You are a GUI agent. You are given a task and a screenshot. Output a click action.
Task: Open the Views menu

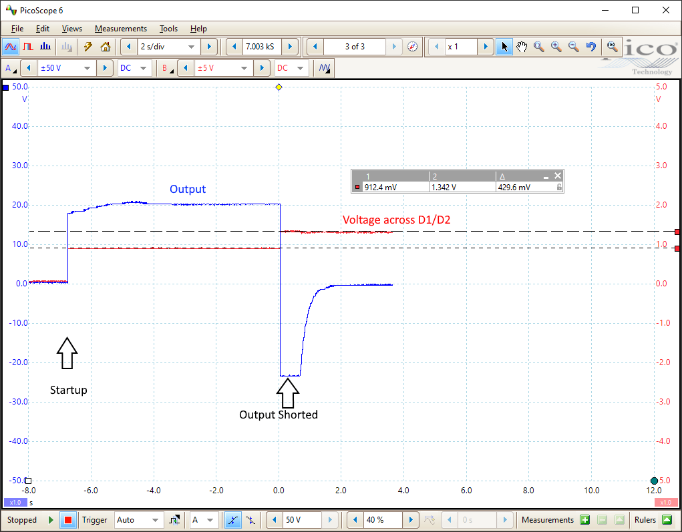pyautogui.click(x=71, y=29)
